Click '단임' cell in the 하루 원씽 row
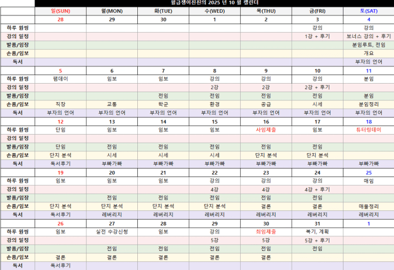Viewport: 394px width, 270px height. click(60, 130)
